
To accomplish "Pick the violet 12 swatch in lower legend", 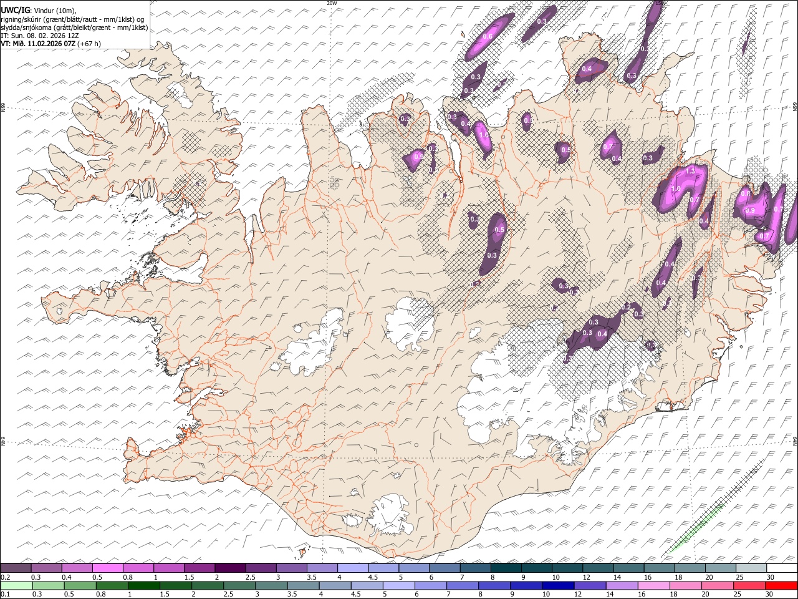I will 590,585.
